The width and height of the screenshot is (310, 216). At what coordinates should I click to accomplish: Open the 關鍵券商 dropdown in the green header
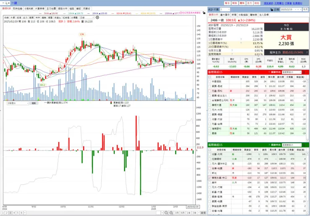tap(292, 145)
